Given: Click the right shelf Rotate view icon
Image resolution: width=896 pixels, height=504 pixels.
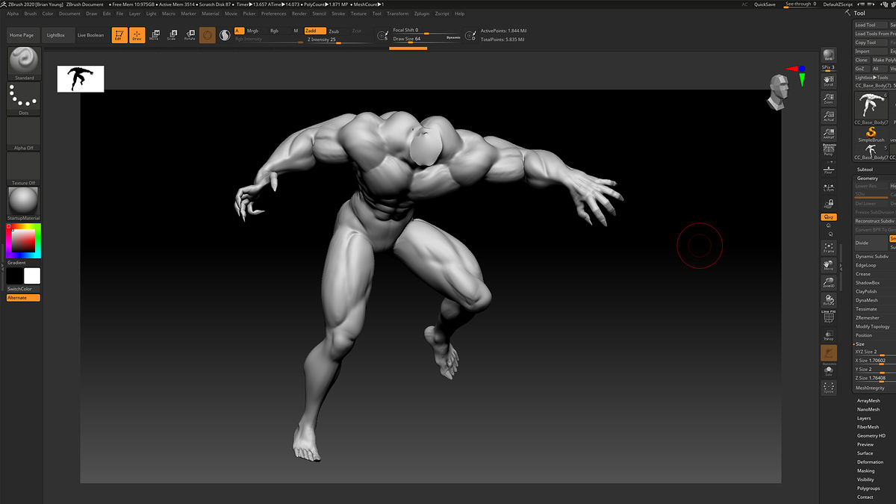Looking at the screenshot, I should coord(829,300).
